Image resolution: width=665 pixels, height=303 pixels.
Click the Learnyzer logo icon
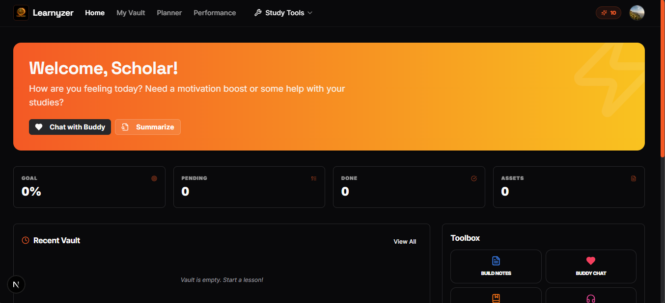21,12
